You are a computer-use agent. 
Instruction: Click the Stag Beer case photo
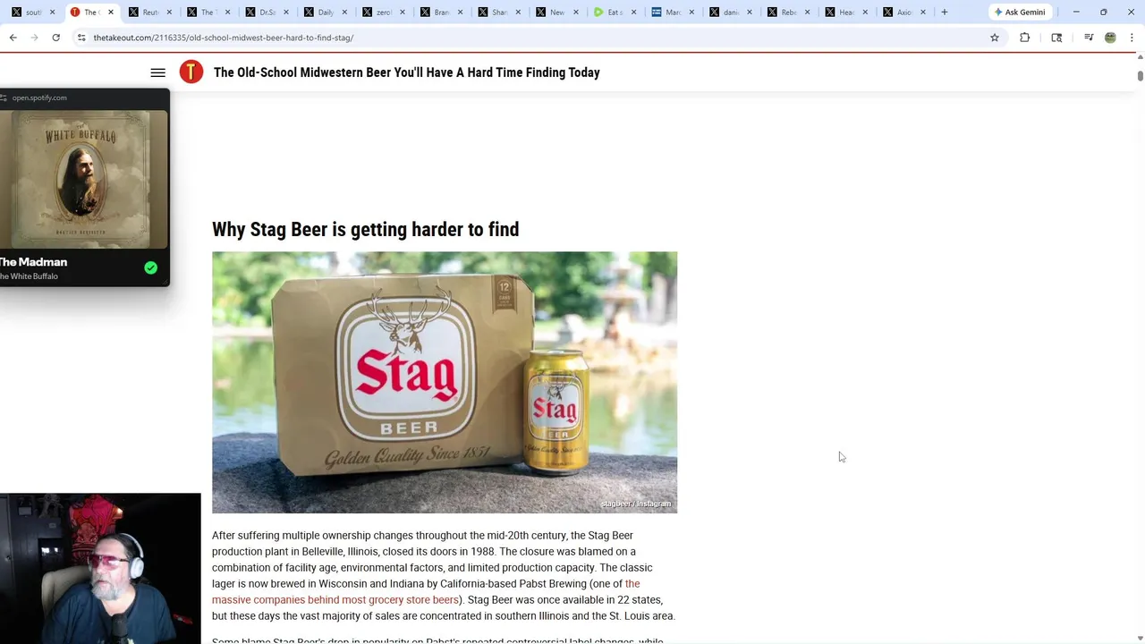[445, 382]
